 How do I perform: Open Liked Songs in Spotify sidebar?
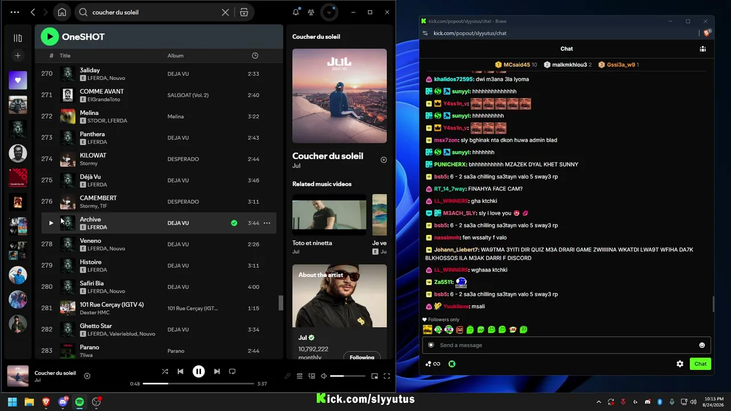[18, 80]
